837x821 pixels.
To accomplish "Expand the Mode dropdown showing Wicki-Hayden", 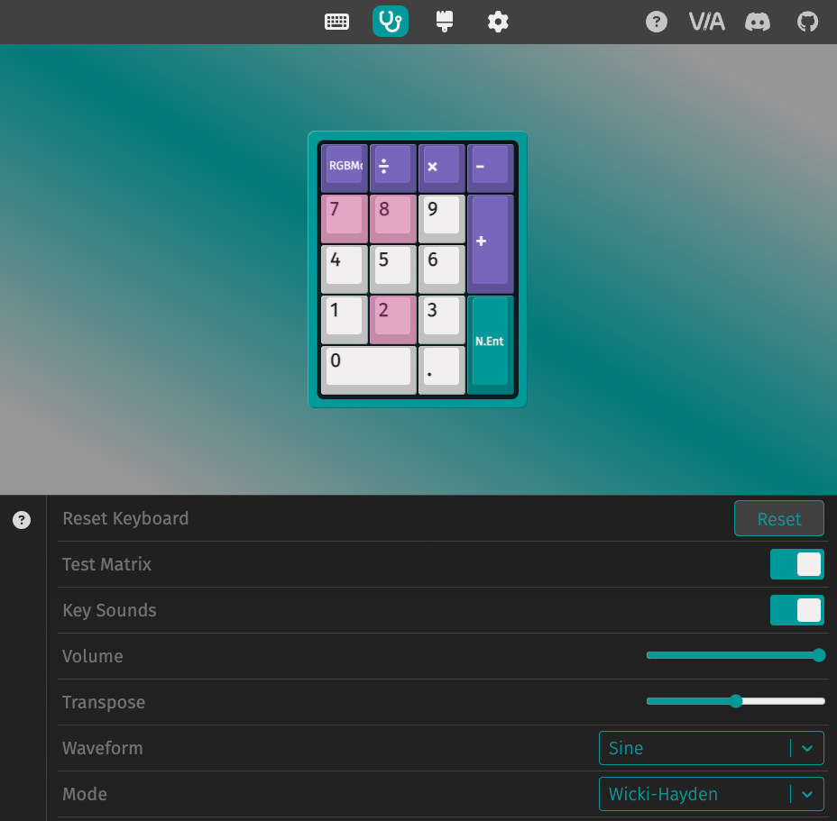I will (711, 794).
